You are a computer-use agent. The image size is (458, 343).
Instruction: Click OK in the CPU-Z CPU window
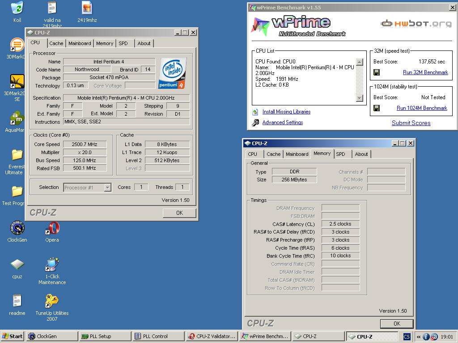pos(179,213)
